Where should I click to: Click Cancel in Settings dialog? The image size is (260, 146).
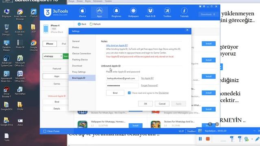coord(162,104)
